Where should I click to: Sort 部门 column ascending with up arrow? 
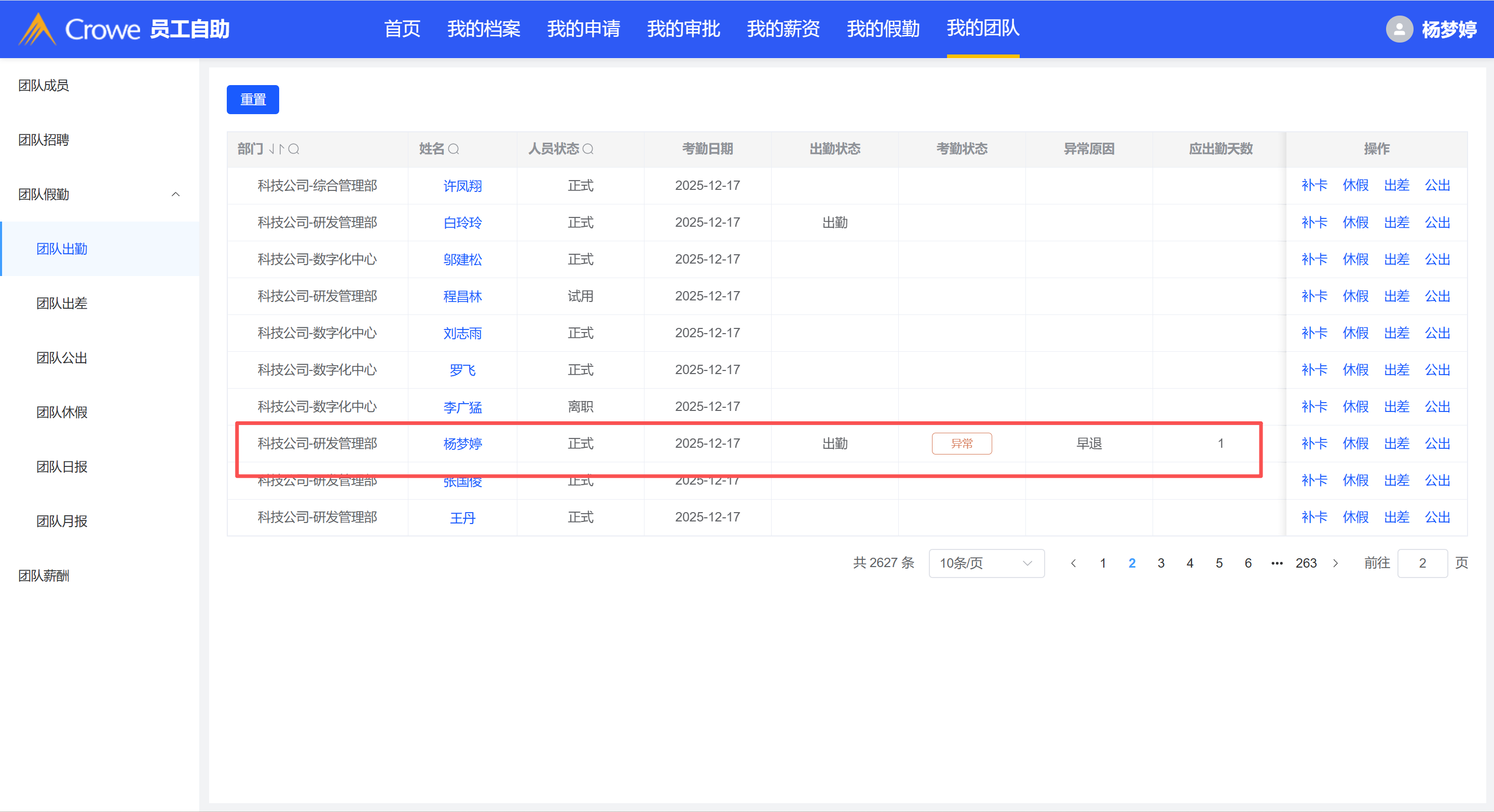281,149
